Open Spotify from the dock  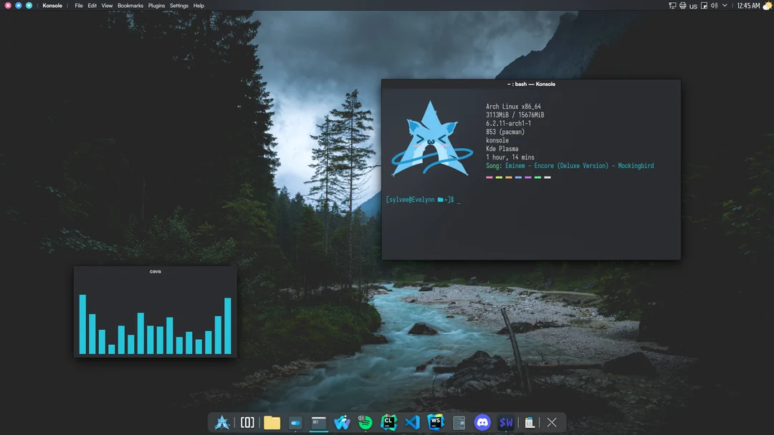(365, 422)
